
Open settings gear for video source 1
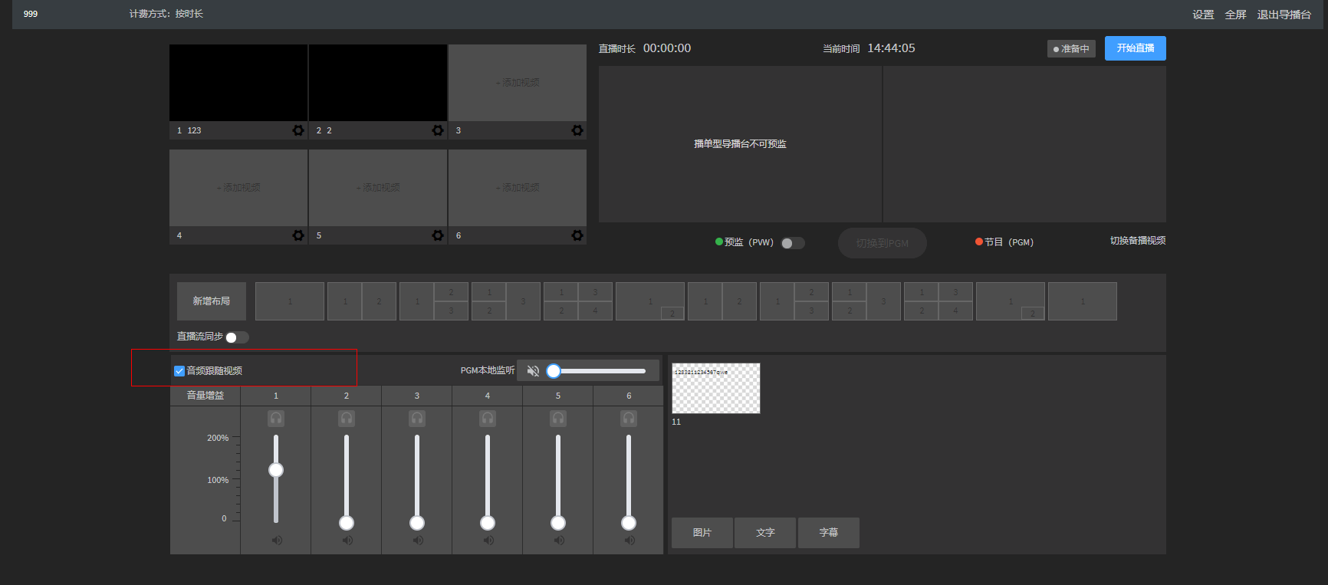point(298,130)
